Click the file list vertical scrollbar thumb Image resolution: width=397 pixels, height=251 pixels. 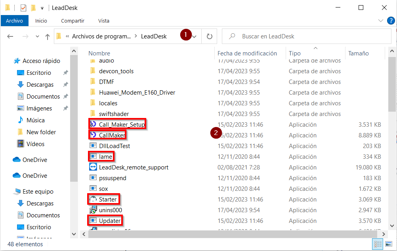(392, 84)
